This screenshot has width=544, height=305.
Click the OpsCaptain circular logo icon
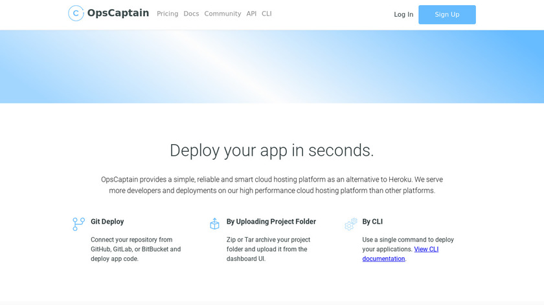pos(76,14)
